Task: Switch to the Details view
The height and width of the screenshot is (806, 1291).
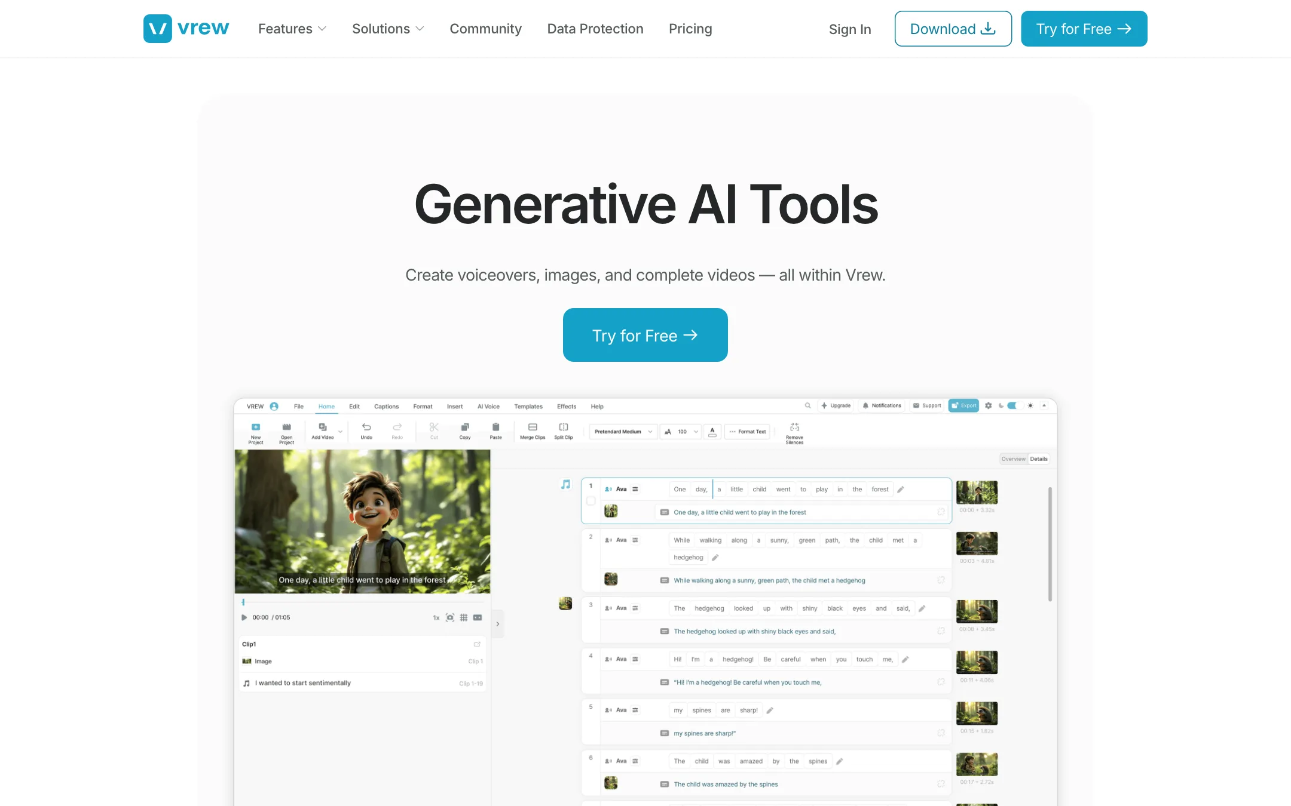Action: 1039,459
